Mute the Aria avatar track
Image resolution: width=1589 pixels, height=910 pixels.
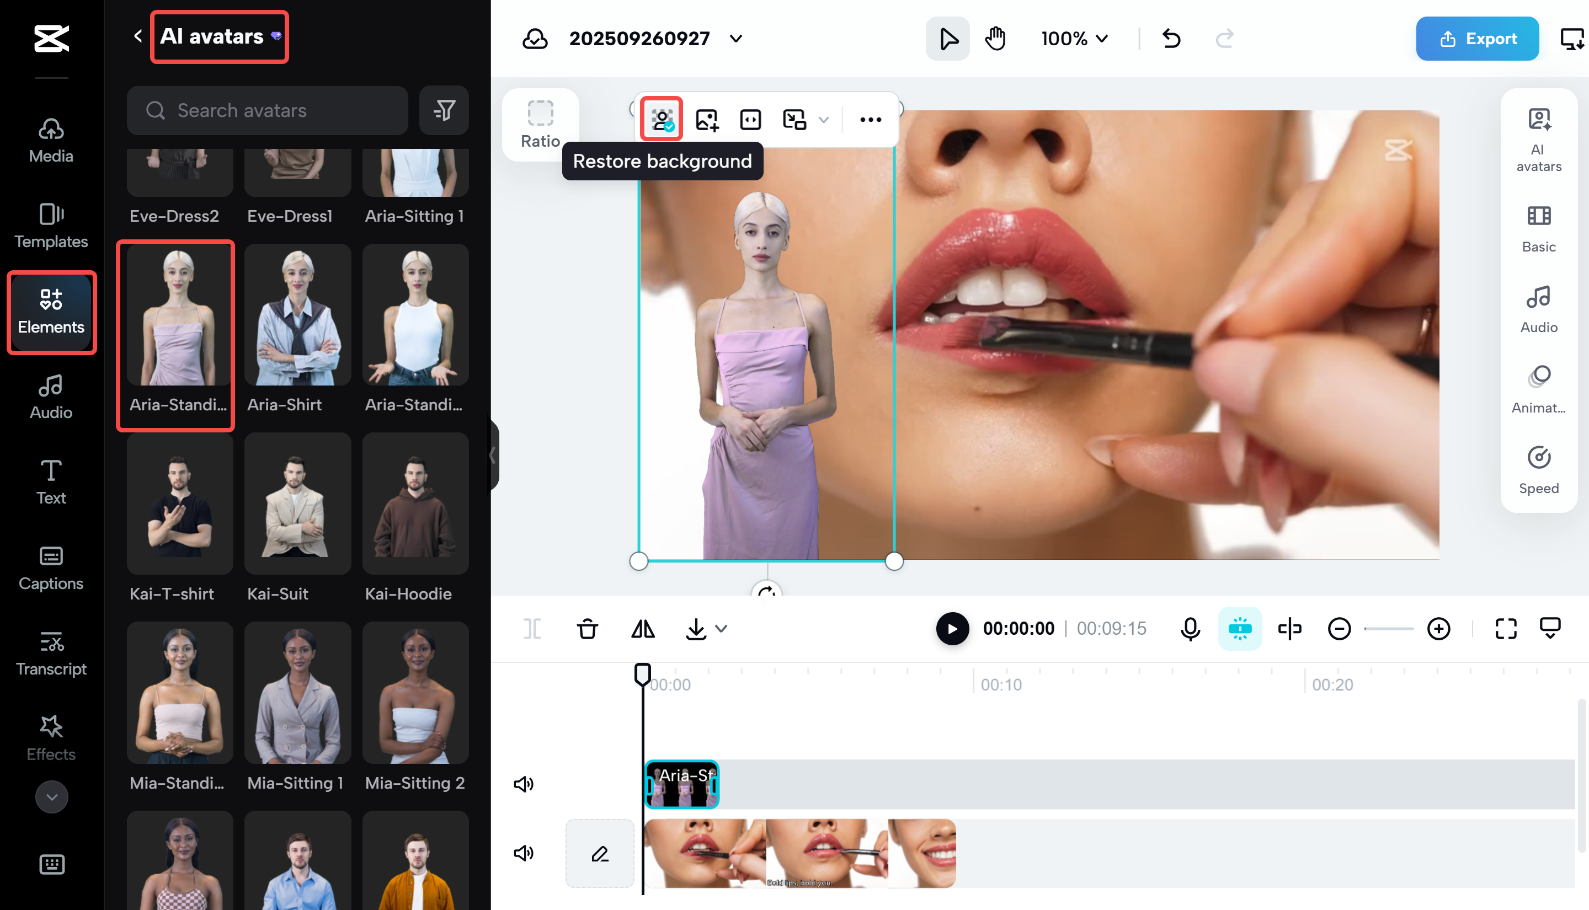pyautogui.click(x=524, y=784)
